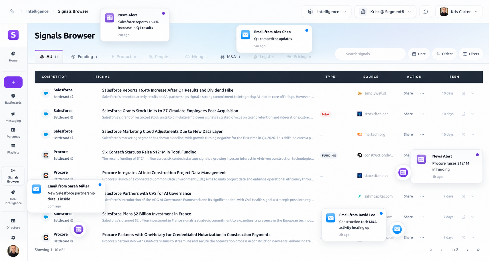Open Deal Intelligence in the sidebar
The width and height of the screenshot is (489, 261).
coord(13,197)
